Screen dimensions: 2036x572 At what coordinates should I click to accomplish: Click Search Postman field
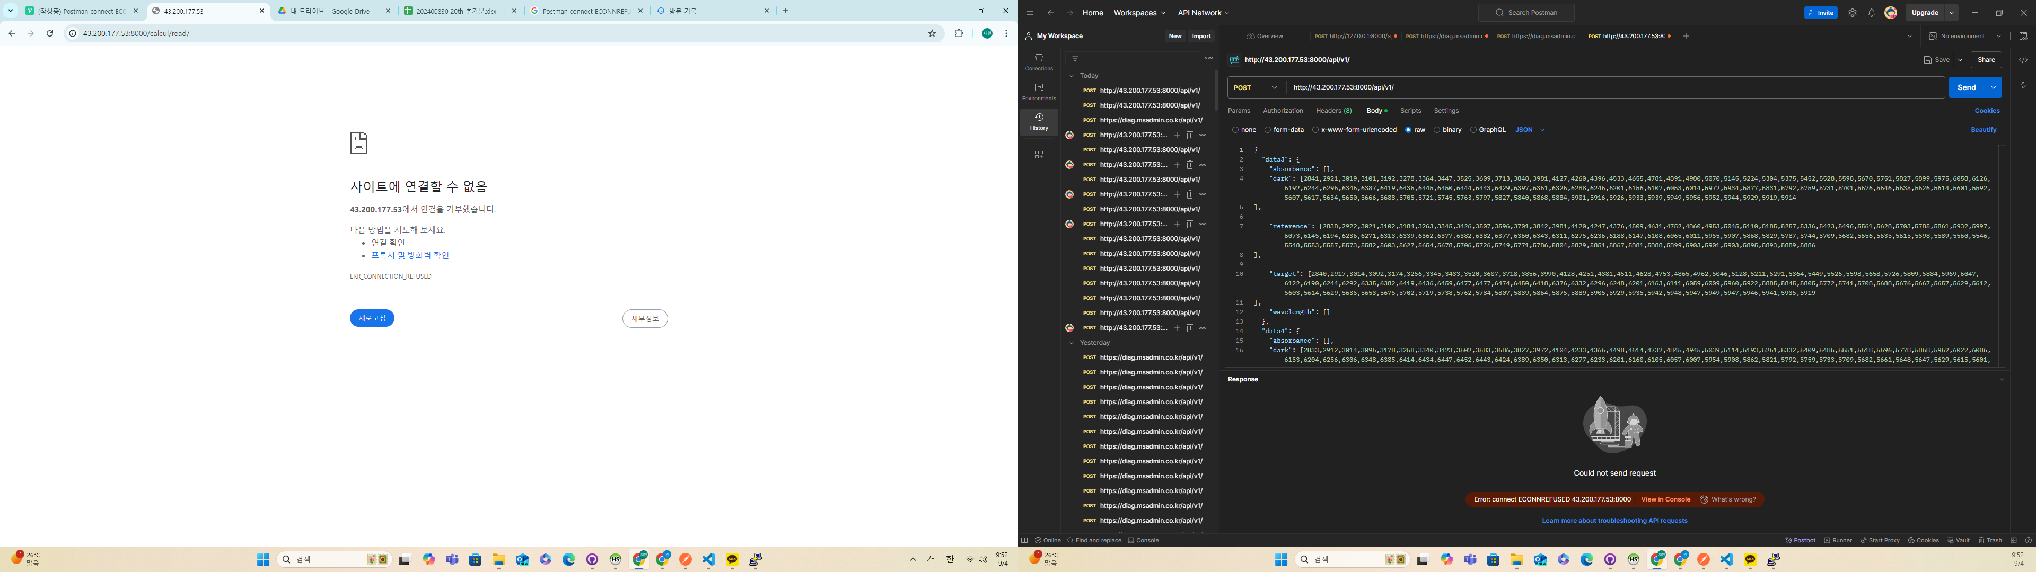click(x=1526, y=13)
